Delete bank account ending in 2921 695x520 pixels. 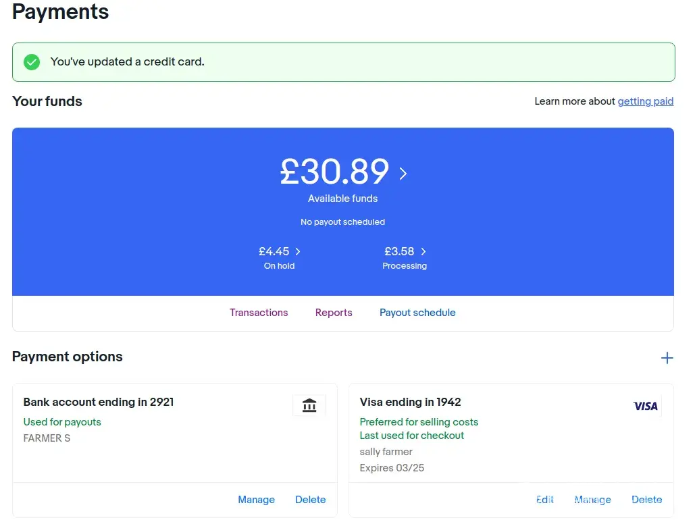(310, 500)
